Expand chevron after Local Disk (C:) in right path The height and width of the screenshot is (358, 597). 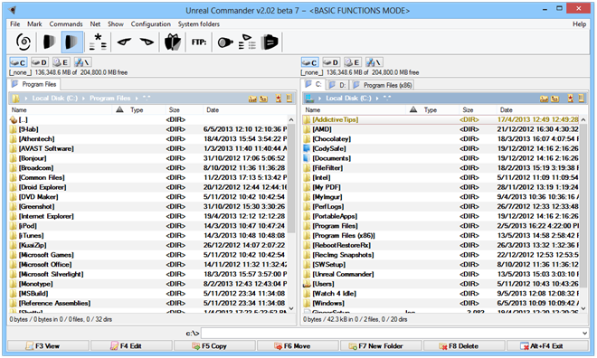pos(377,99)
